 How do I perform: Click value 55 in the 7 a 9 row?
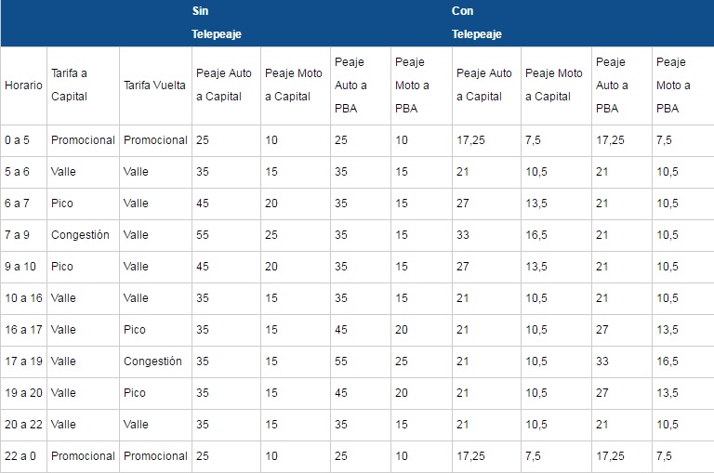pyautogui.click(x=203, y=235)
